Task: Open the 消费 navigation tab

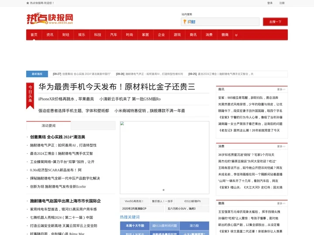Action: [209, 35]
